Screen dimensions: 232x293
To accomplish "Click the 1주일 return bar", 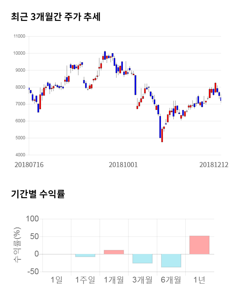I will pyautogui.click(x=85, y=255).
